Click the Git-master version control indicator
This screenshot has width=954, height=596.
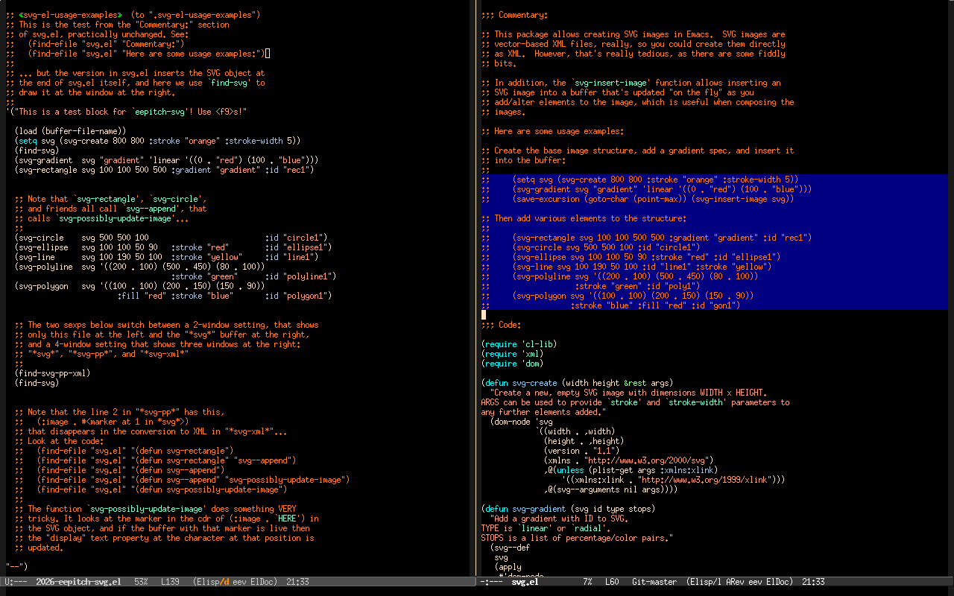coord(654,582)
